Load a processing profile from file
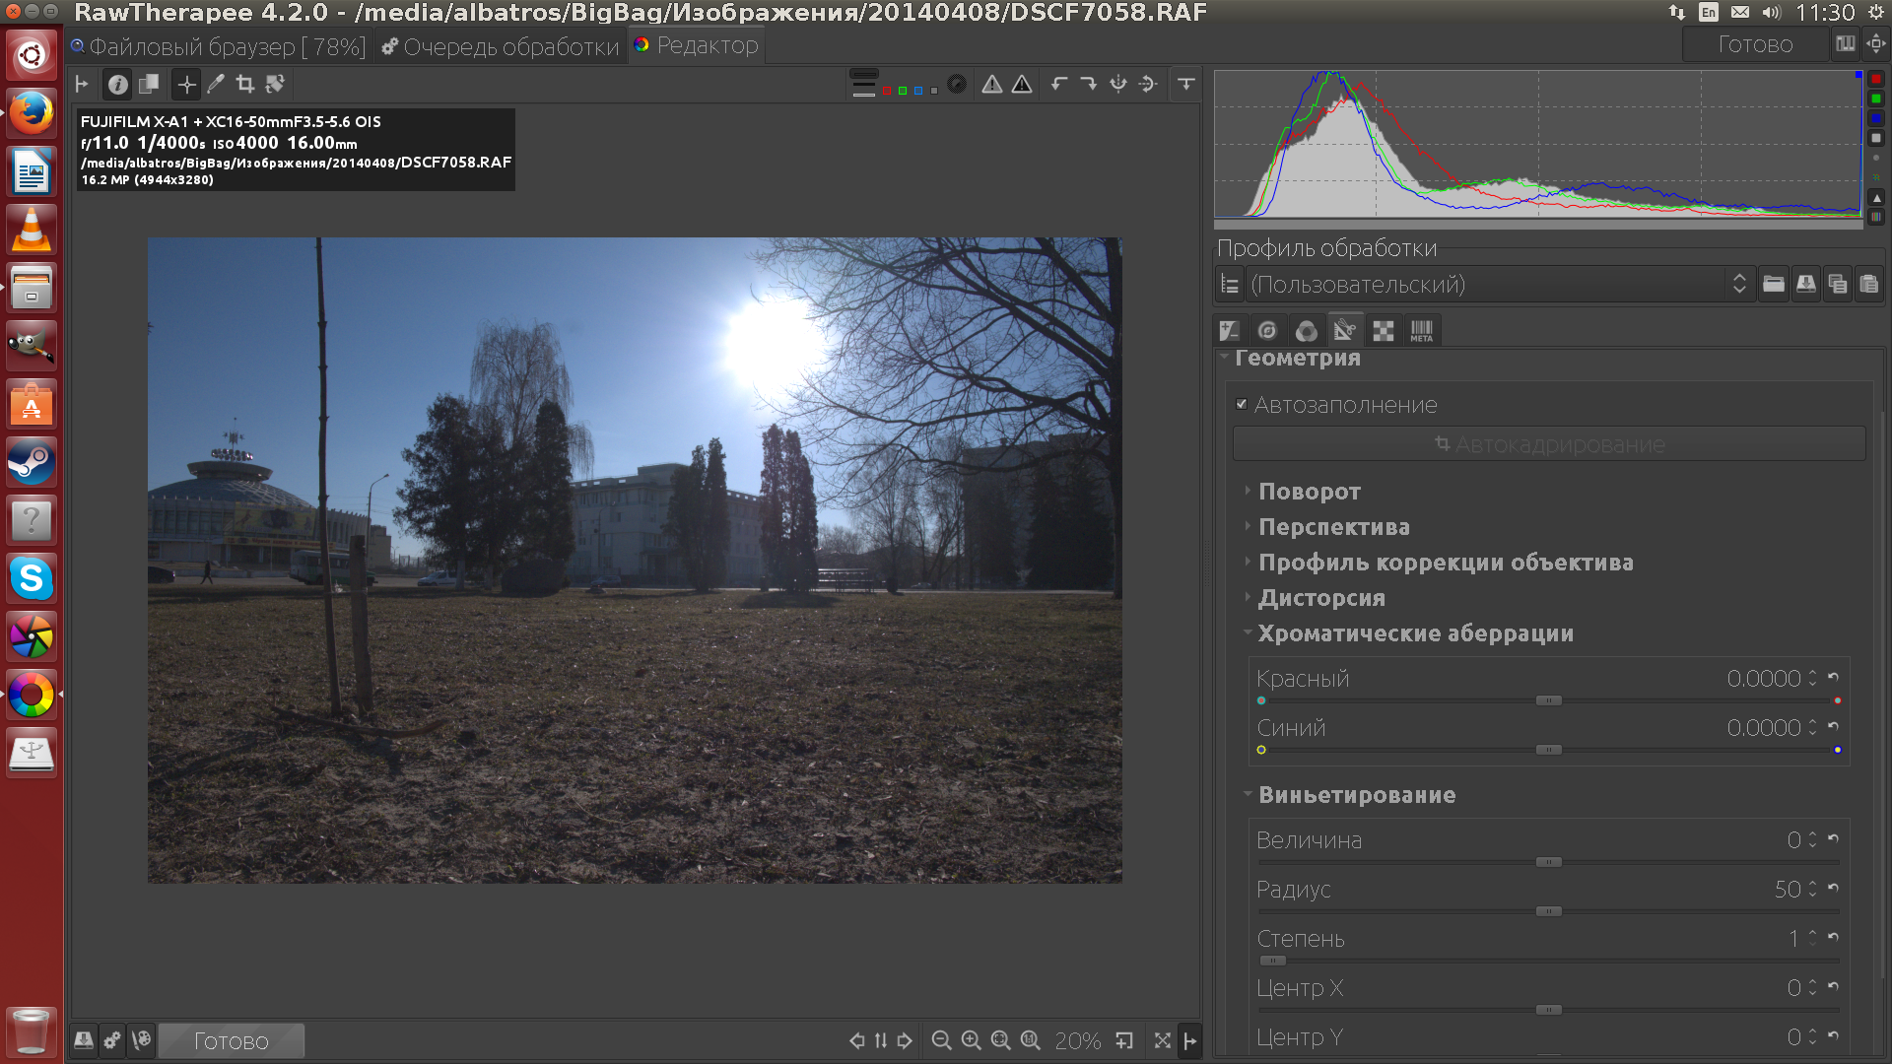 [1774, 285]
